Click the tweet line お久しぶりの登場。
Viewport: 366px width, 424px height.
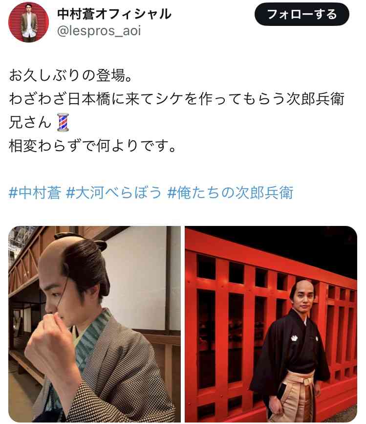pos(71,75)
